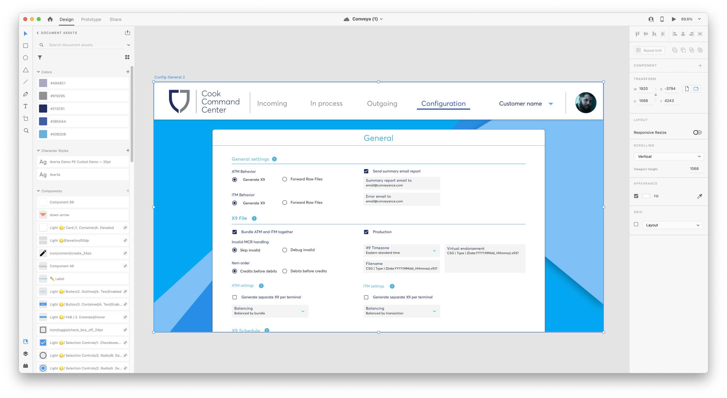Click the Desktop Preview play button

coord(673,19)
